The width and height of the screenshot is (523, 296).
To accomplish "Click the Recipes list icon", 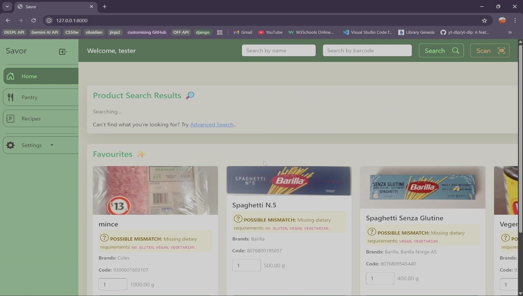I will point(10,119).
